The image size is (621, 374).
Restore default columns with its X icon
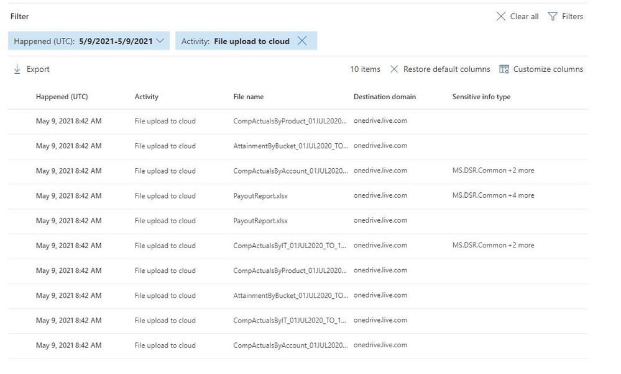[x=394, y=69]
